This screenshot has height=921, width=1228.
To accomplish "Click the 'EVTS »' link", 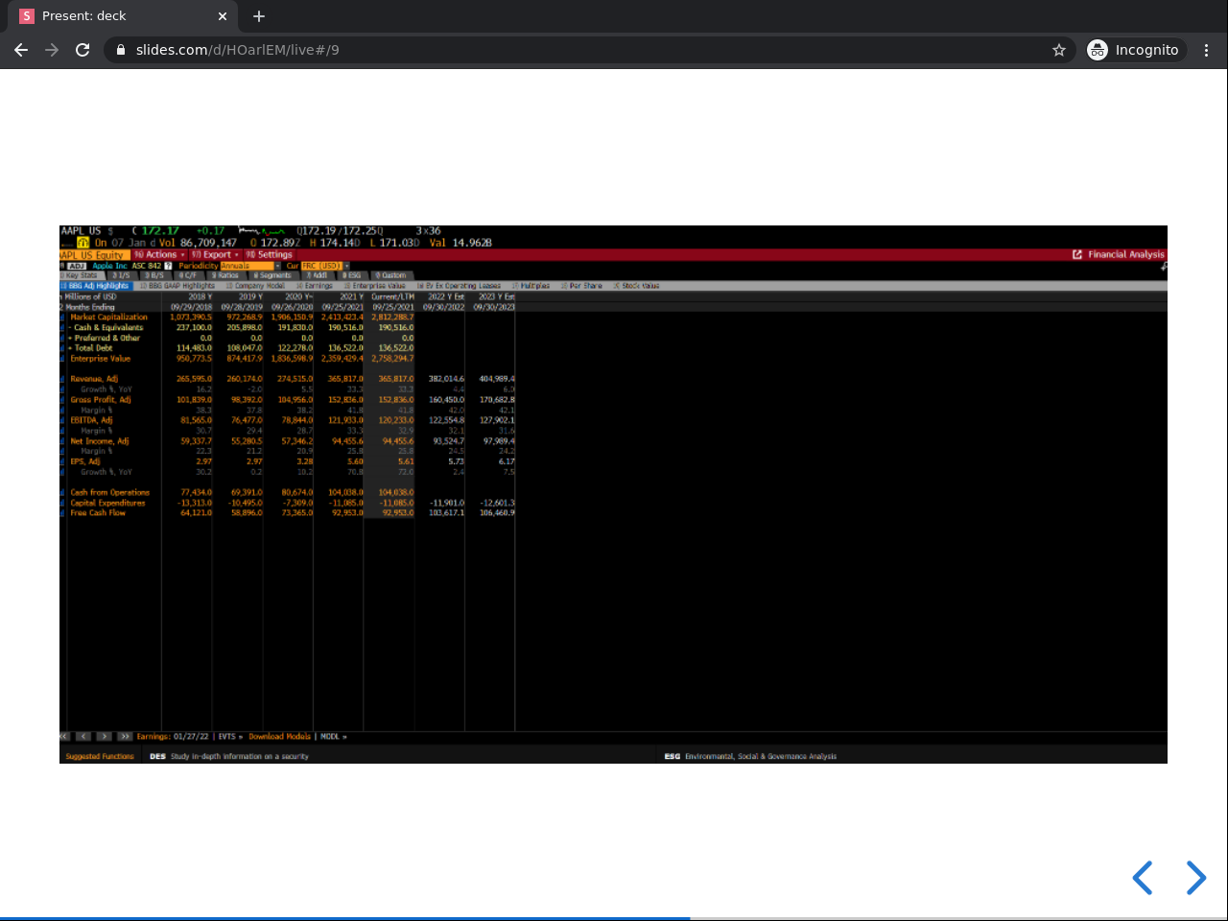I will click(230, 737).
